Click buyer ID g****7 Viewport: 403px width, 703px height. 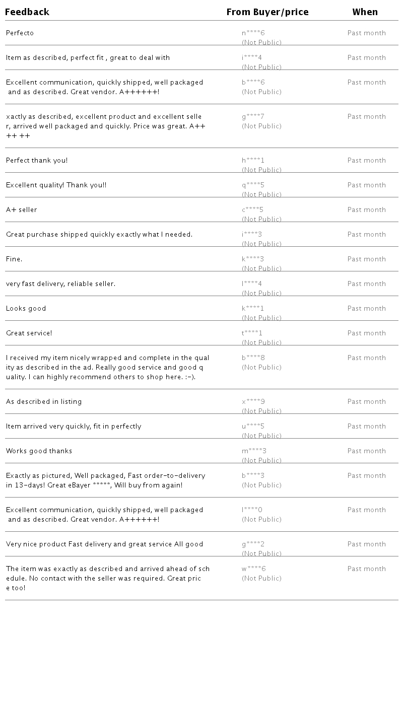pyautogui.click(x=253, y=117)
